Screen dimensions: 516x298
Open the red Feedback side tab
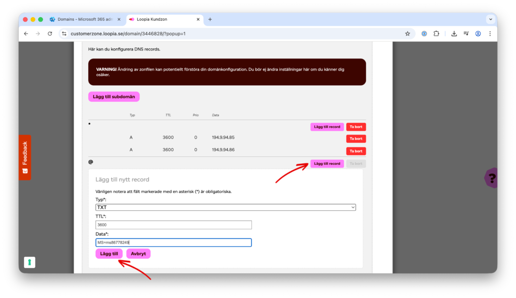point(25,157)
